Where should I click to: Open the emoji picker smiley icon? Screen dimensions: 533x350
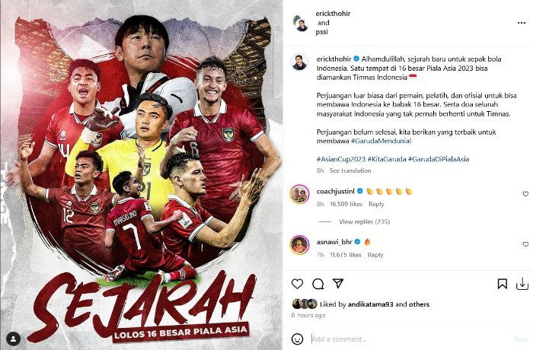(x=298, y=339)
